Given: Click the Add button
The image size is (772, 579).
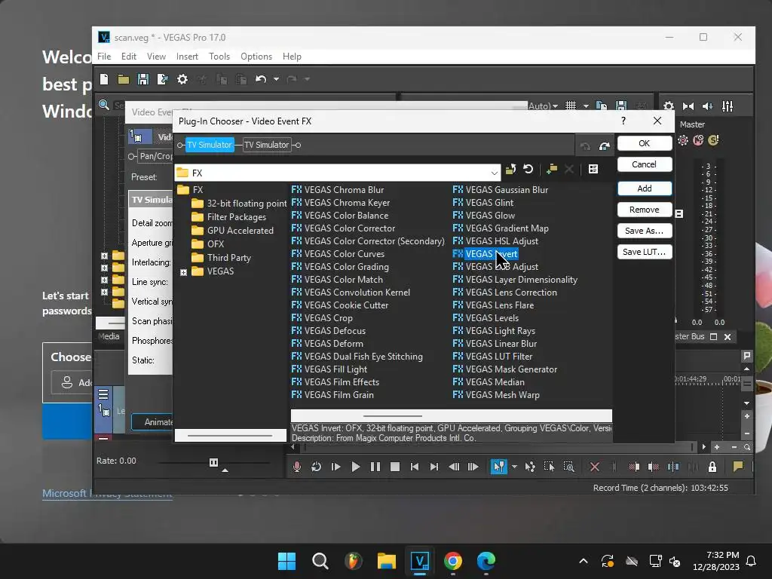Looking at the screenshot, I should point(644,188).
